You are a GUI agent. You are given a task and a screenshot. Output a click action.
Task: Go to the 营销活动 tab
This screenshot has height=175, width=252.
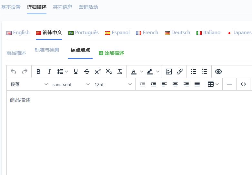88,7
